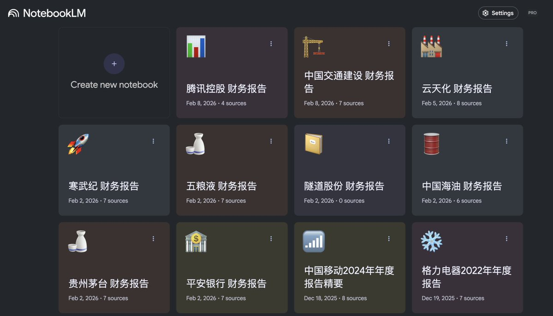Open the three-dot menu on 隧道股份 财务报告
The image size is (553, 316).
(389, 141)
